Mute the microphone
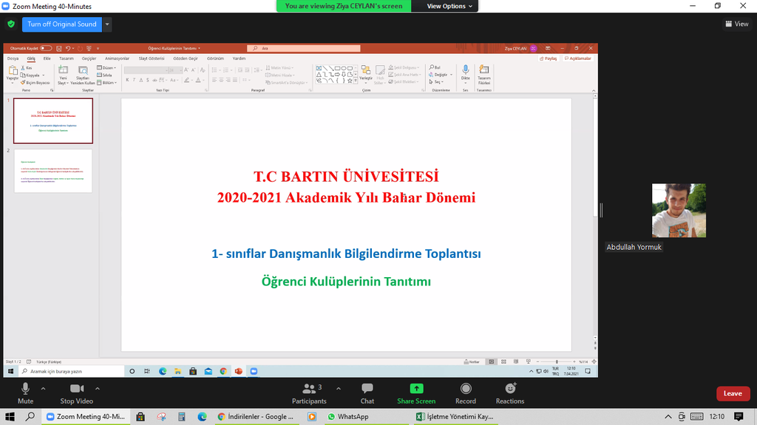The image size is (757, 425). pos(25,392)
